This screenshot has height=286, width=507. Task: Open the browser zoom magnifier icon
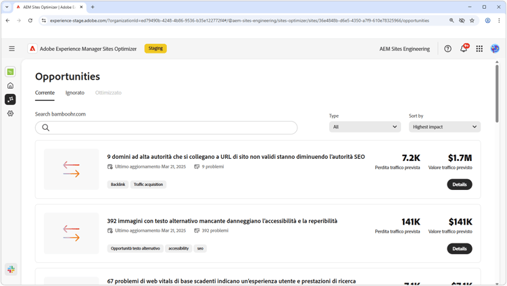(452, 20)
